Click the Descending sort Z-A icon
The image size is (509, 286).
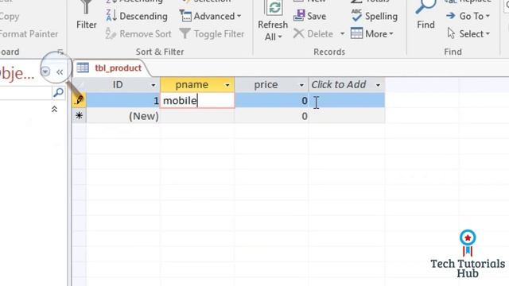tap(111, 16)
